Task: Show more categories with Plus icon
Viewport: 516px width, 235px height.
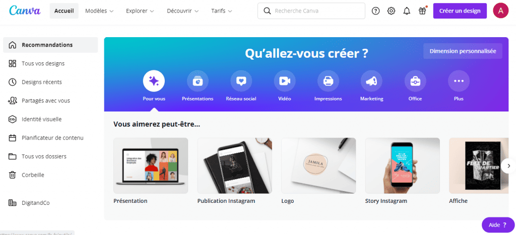Action: (x=459, y=81)
